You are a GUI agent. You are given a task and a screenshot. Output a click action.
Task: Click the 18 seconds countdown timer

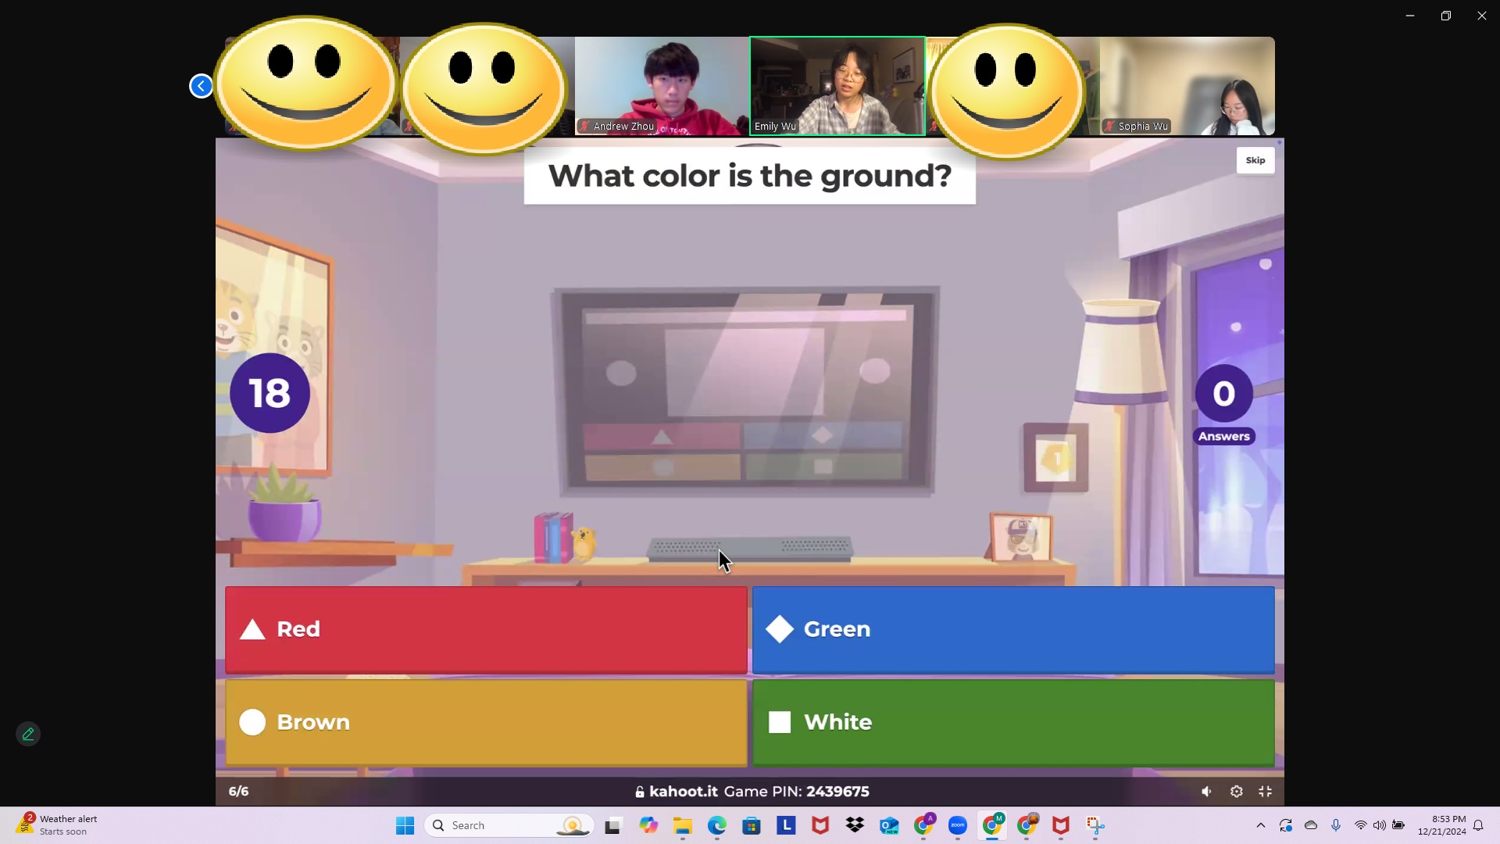click(x=270, y=393)
